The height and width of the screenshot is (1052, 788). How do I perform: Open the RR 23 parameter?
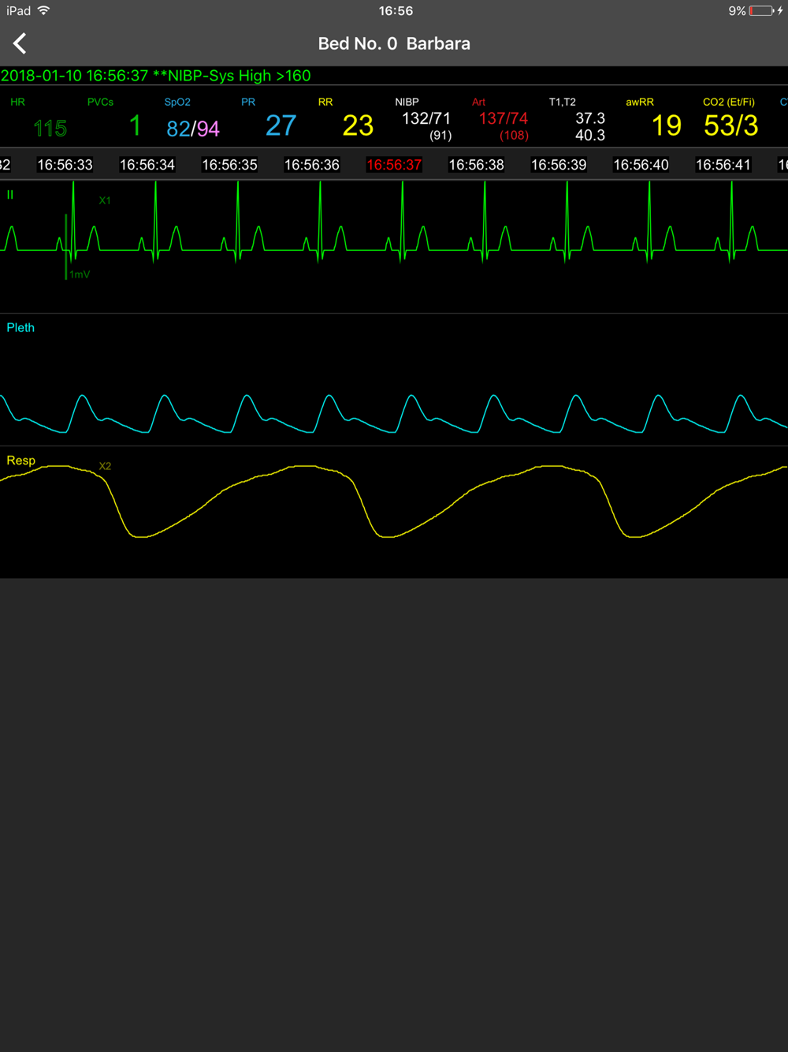357,125
